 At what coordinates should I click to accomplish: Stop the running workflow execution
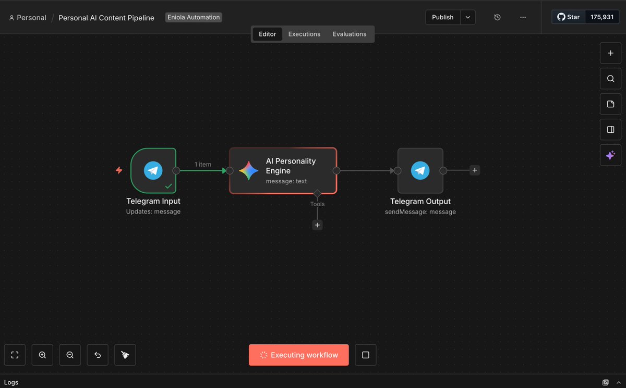pos(365,355)
